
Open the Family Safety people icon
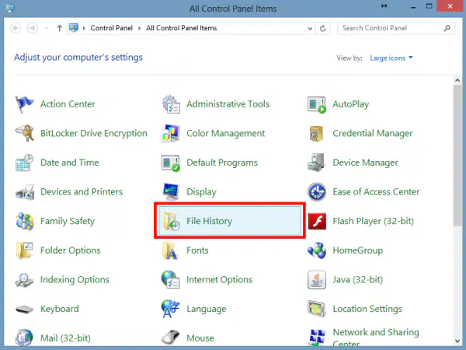click(24, 221)
